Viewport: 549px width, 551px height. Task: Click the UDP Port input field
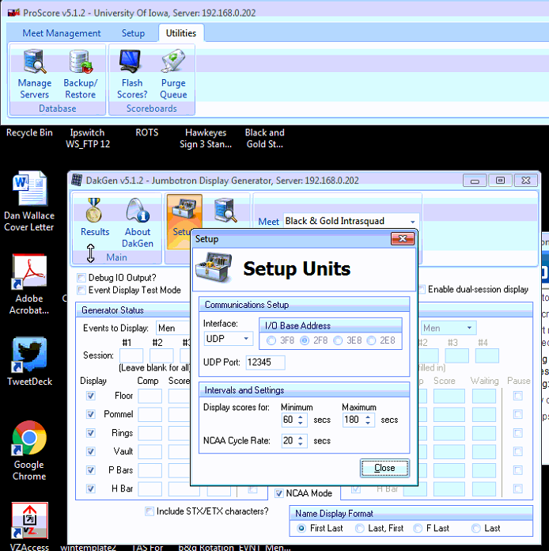click(265, 362)
